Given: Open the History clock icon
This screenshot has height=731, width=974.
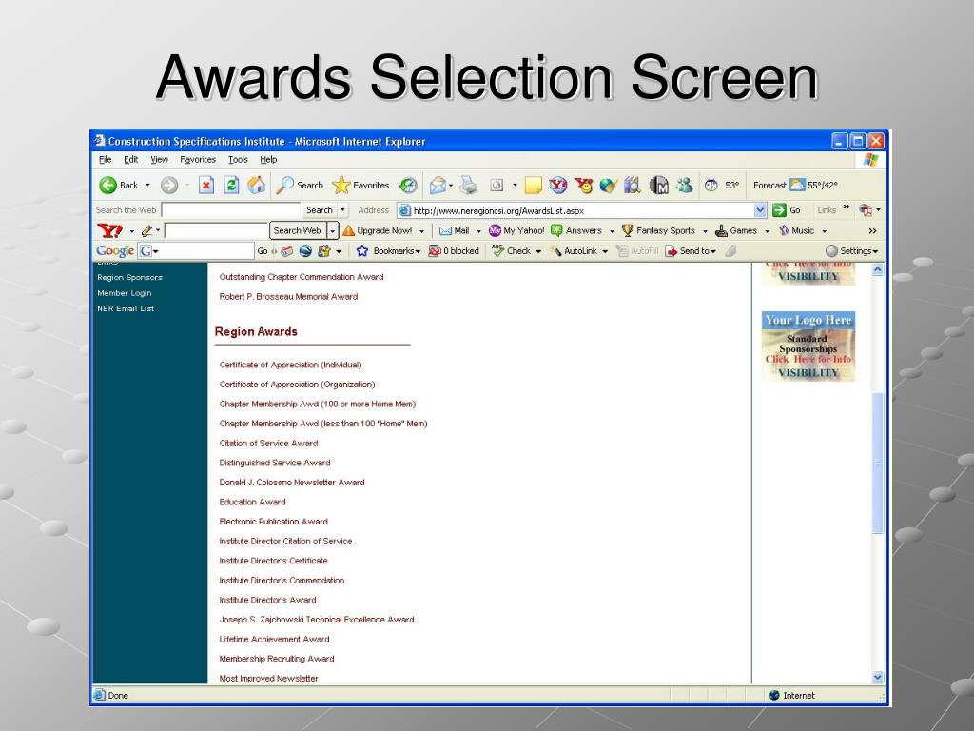Looking at the screenshot, I should click(408, 185).
